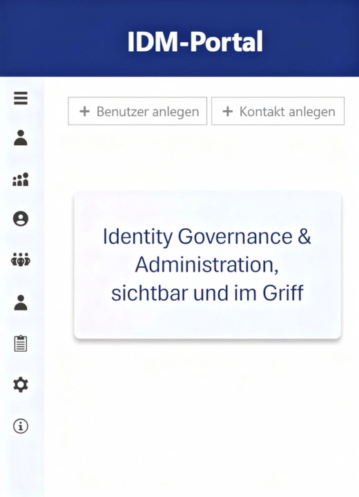Select the single person icon above the clipboard
The height and width of the screenshot is (497, 359).
21,303
